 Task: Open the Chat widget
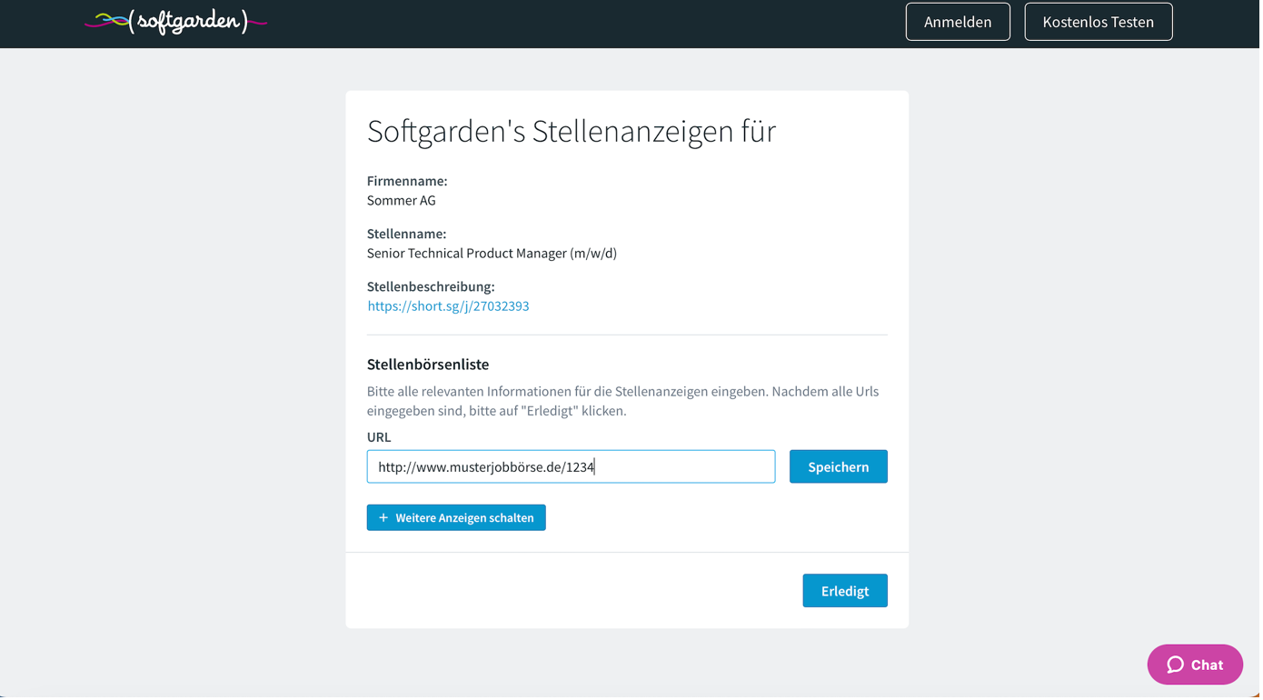[1195, 665]
